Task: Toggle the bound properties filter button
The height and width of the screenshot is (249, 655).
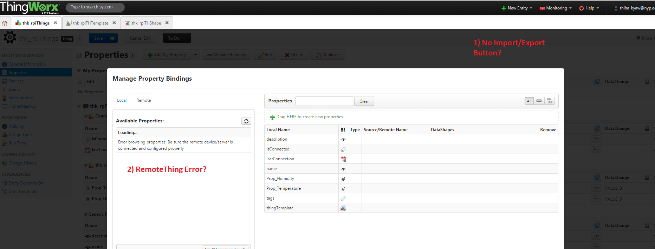Action: coord(539,101)
